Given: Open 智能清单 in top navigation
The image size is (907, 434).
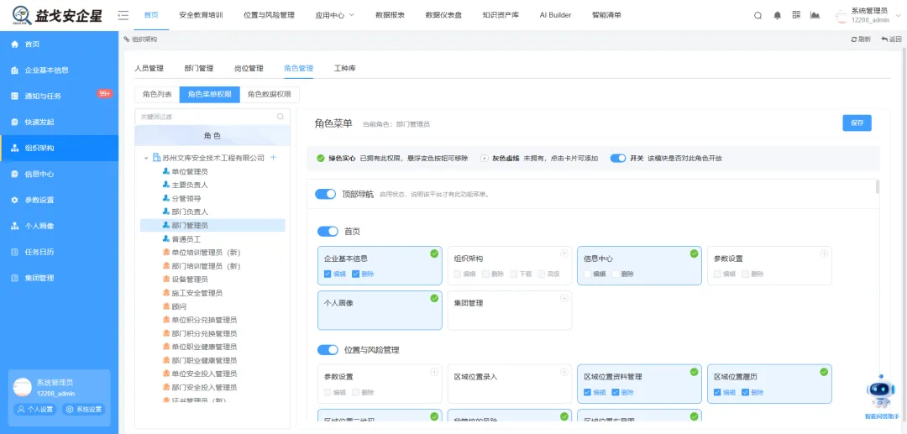Looking at the screenshot, I should click(607, 15).
